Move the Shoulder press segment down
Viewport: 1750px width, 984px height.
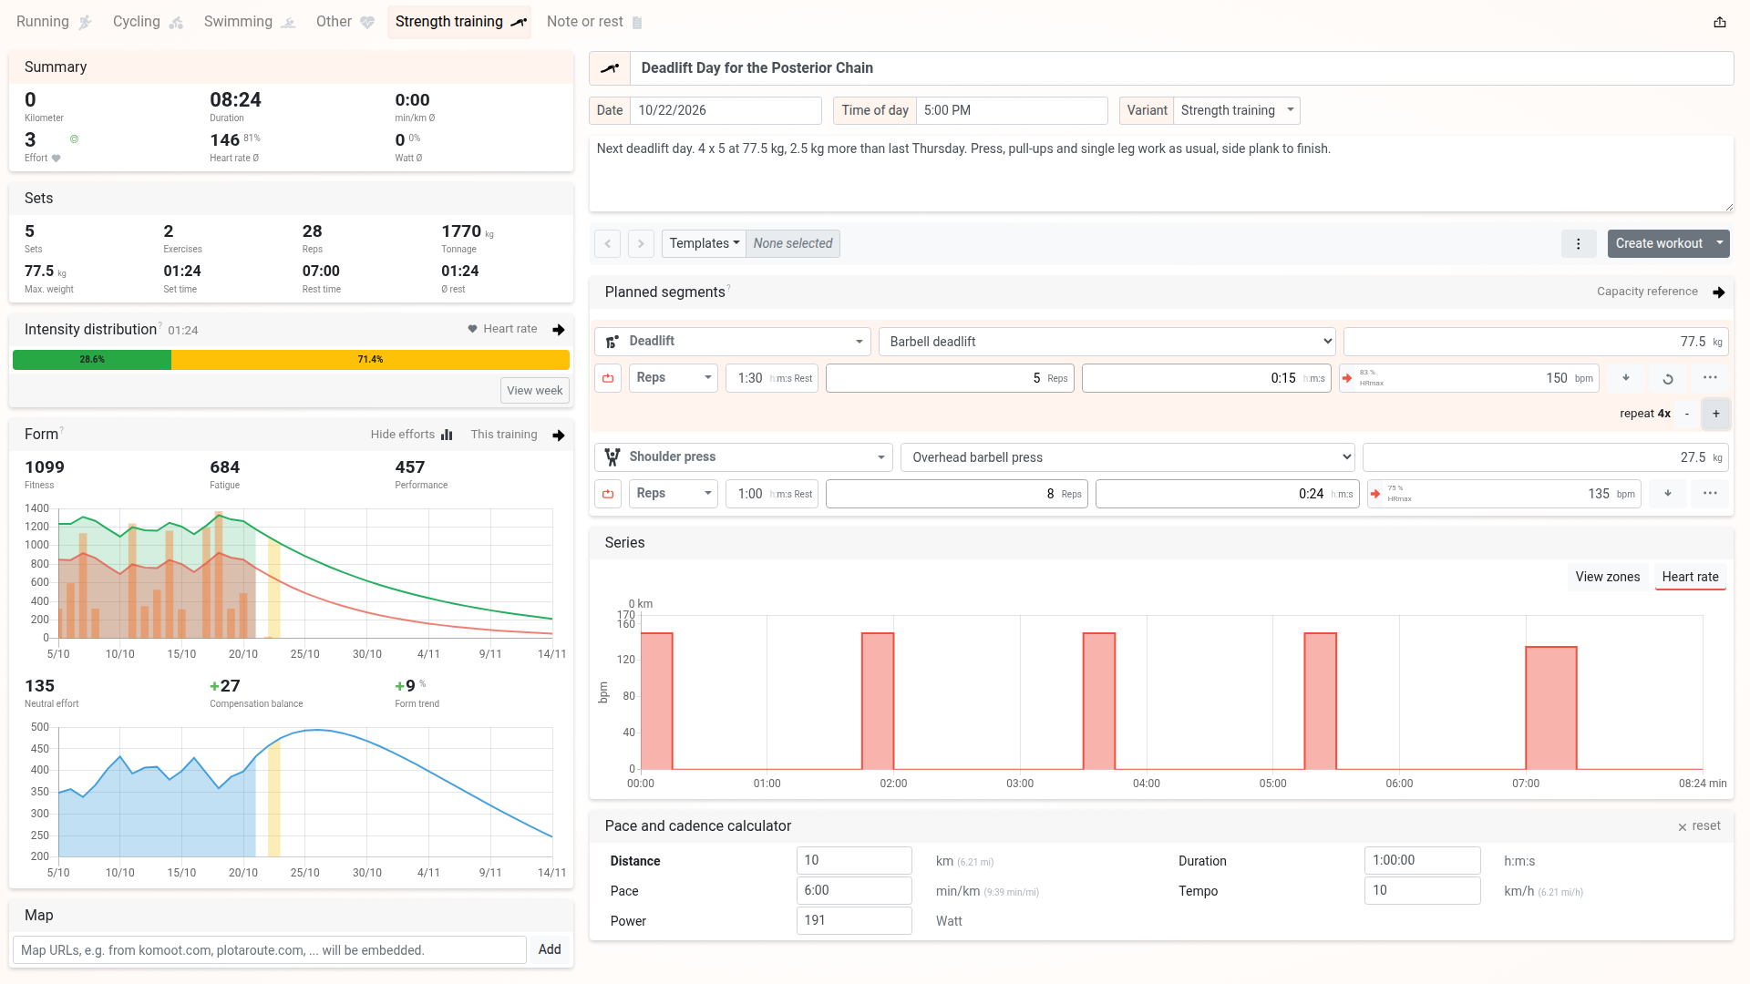pos(1668,494)
